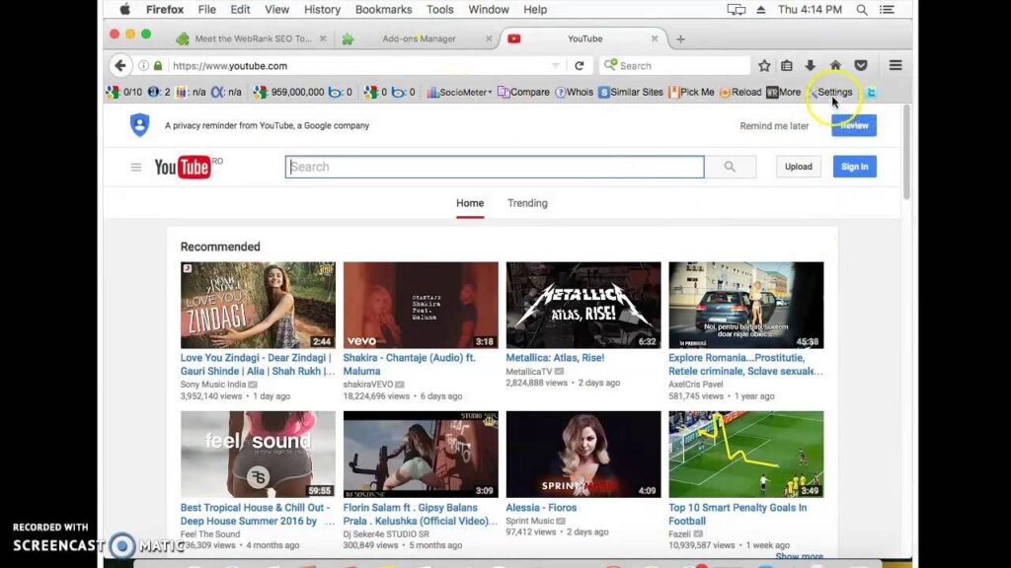Click WebRank Google PageRank 0/10 item
Image resolution: width=1011 pixels, height=568 pixels.
click(x=124, y=92)
